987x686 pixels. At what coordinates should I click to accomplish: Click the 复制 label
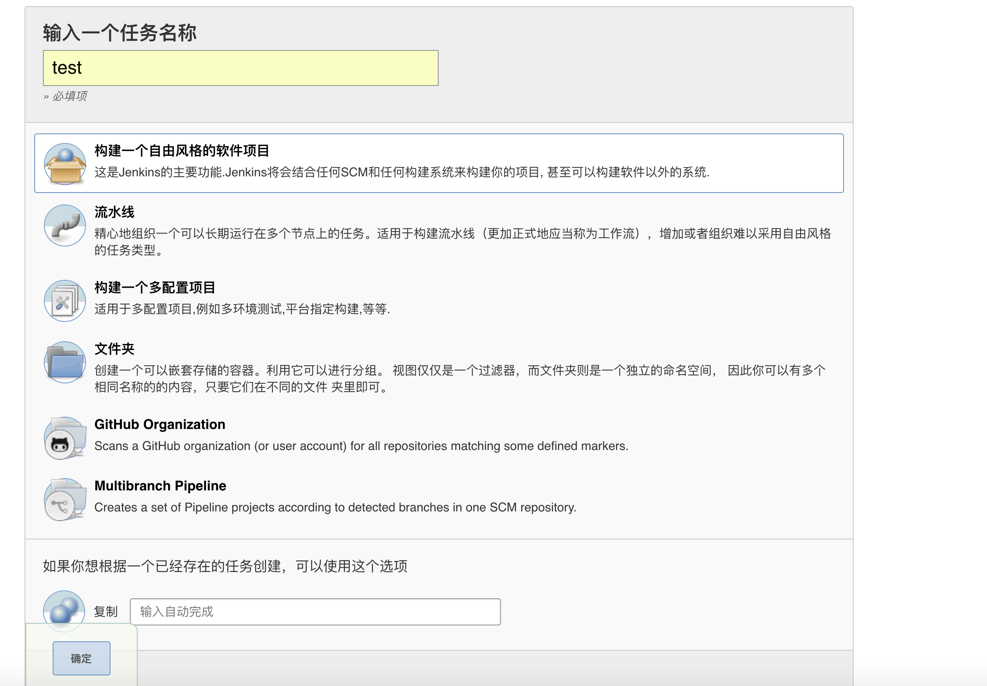(106, 611)
